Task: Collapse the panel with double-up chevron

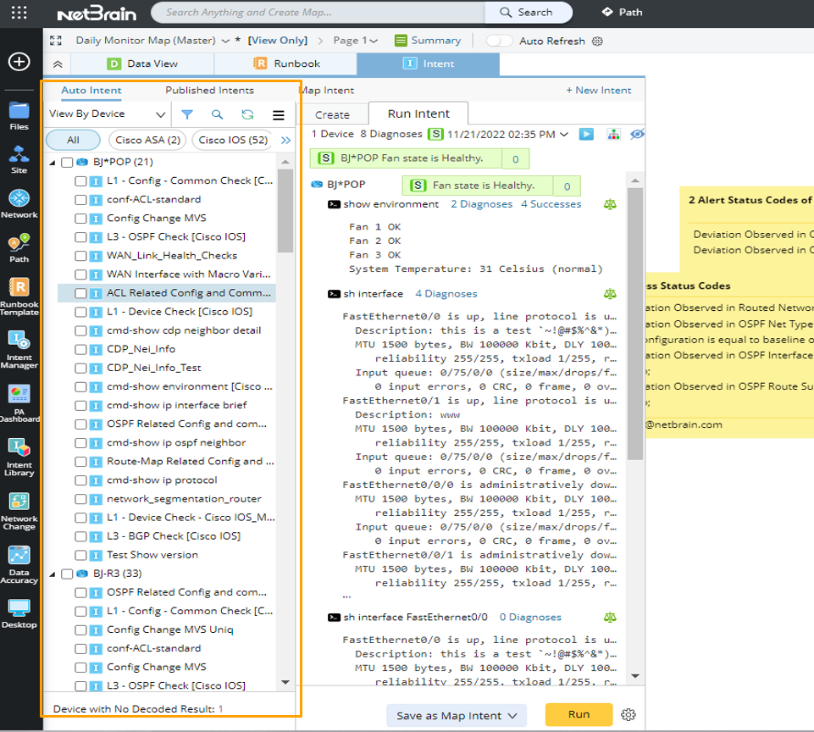Action: coord(58,64)
